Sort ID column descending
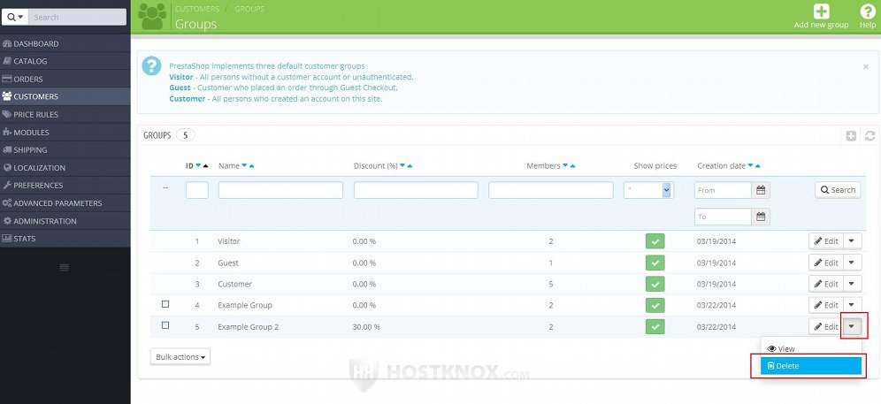This screenshot has width=881, height=404. (198, 166)
